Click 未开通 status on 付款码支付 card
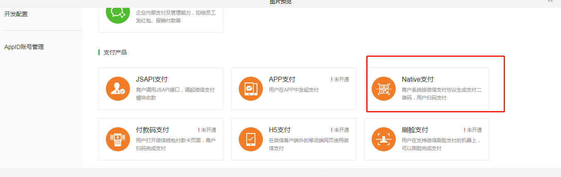Image resolution: width=561 pixels, height=177 pixels. pyautogui.click(x=207, y=130)
